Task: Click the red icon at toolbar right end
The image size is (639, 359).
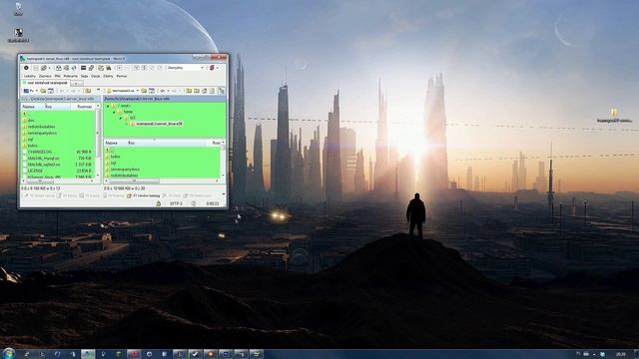Action: click(x=212, y=68)
